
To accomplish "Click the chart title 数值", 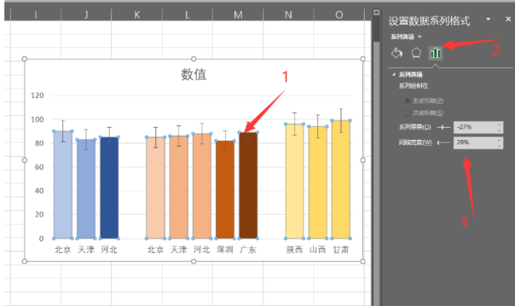I will pos(194,74).
